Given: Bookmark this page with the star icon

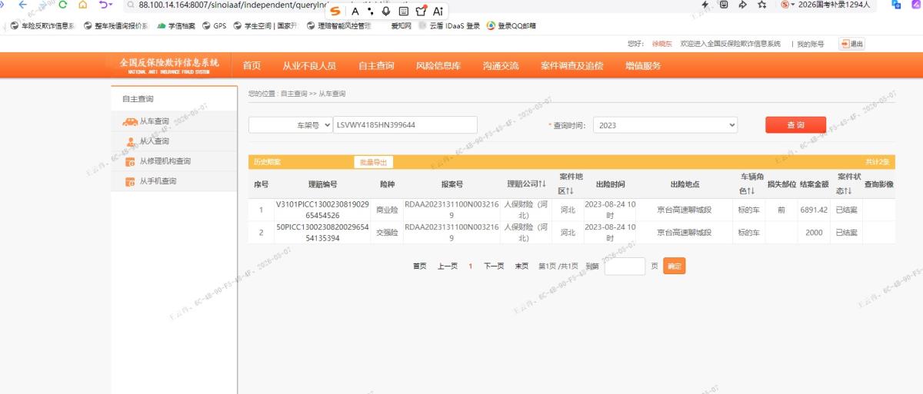Looking at the screenshot, I should pyautogui.click(x=761, y=5).
